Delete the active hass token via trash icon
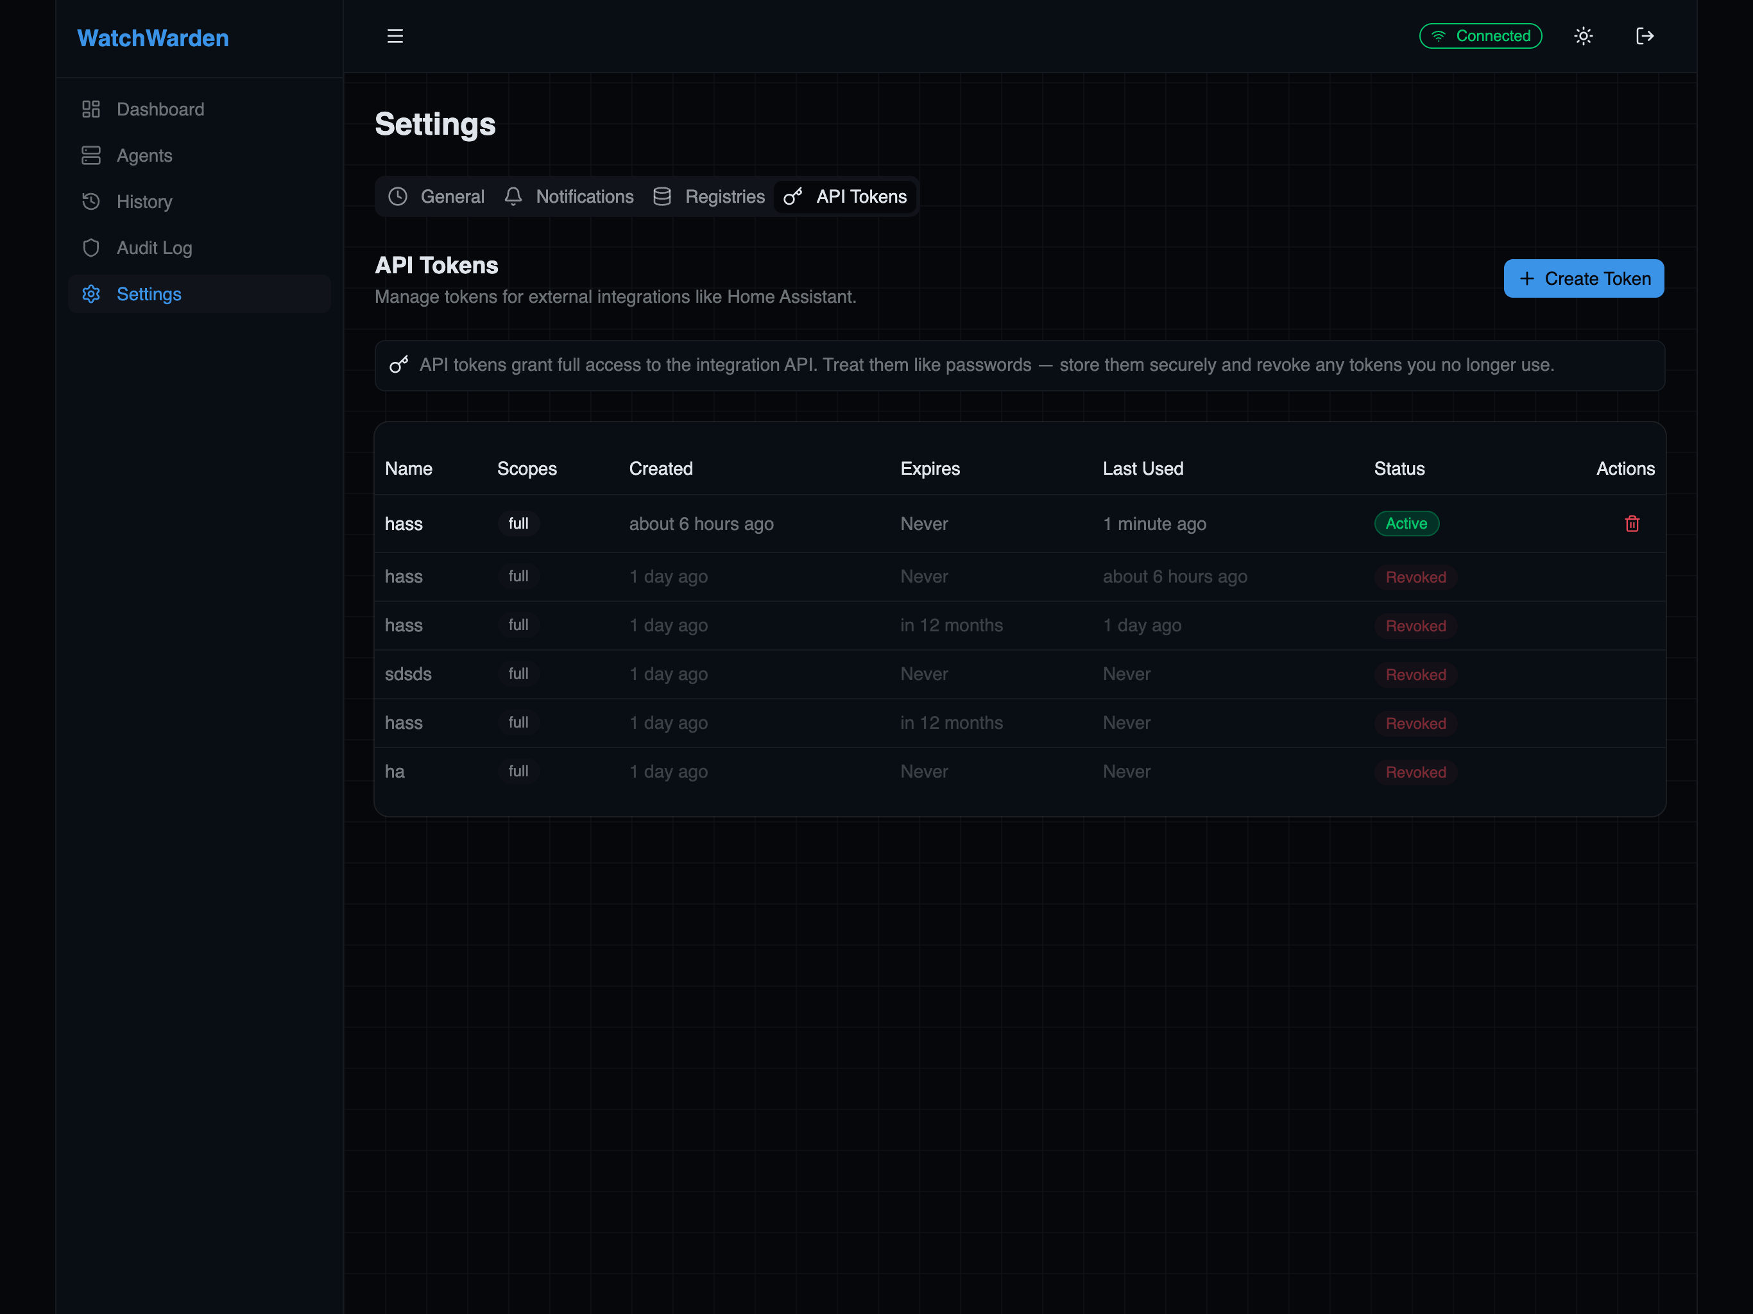 (1632, 523)
